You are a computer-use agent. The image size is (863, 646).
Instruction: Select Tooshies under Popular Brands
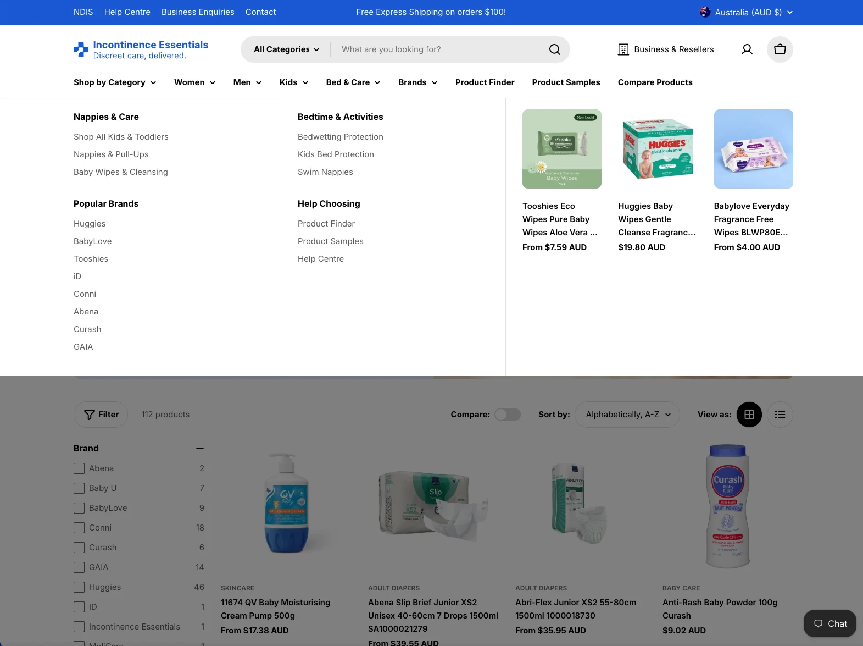pyautogui.click(x=91, y=259)
